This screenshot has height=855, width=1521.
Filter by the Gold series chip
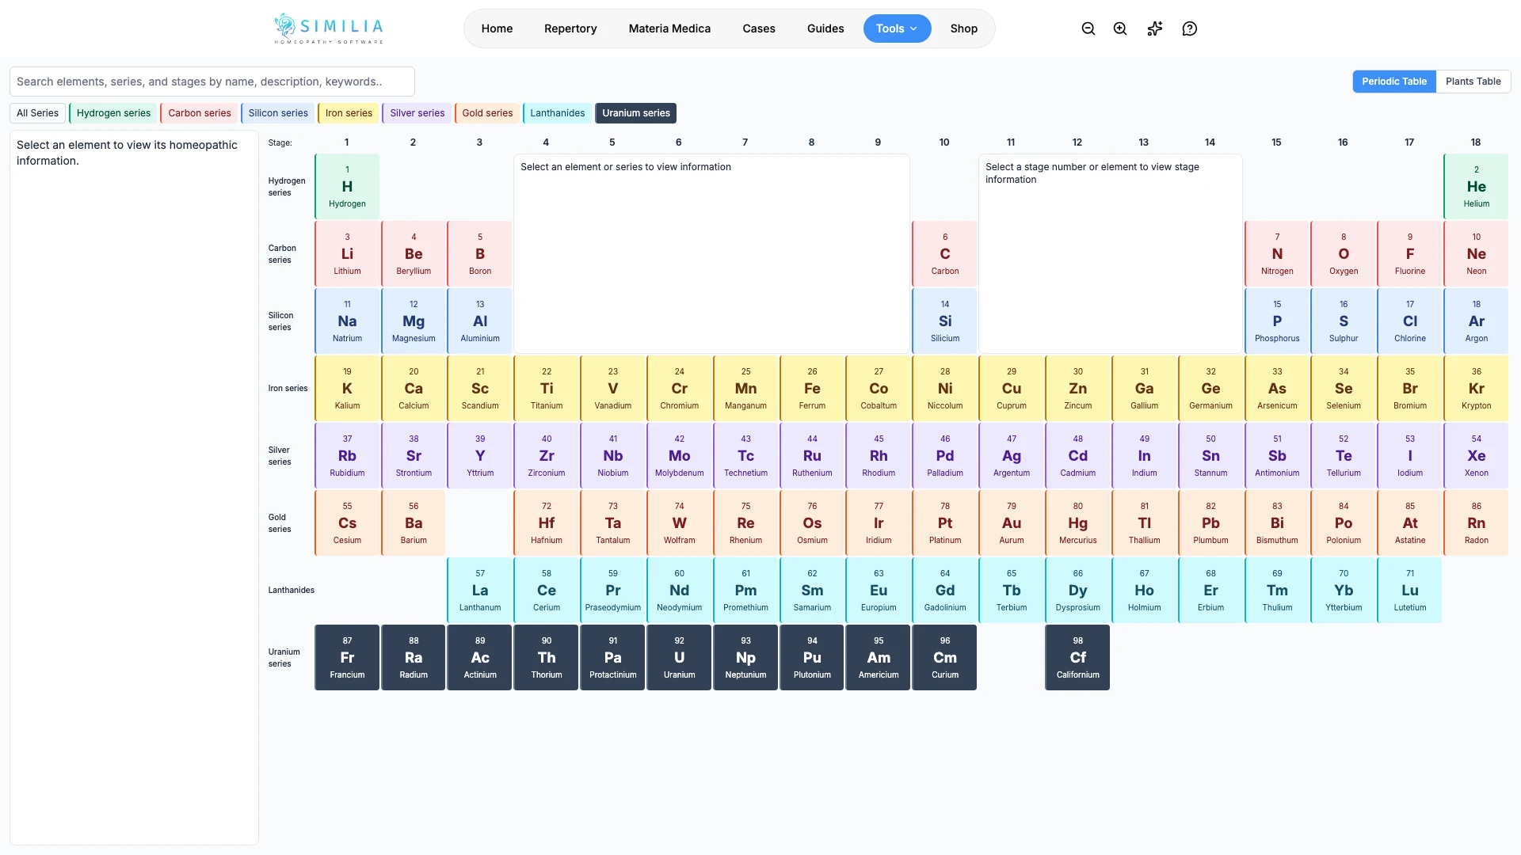pos(487,113)
